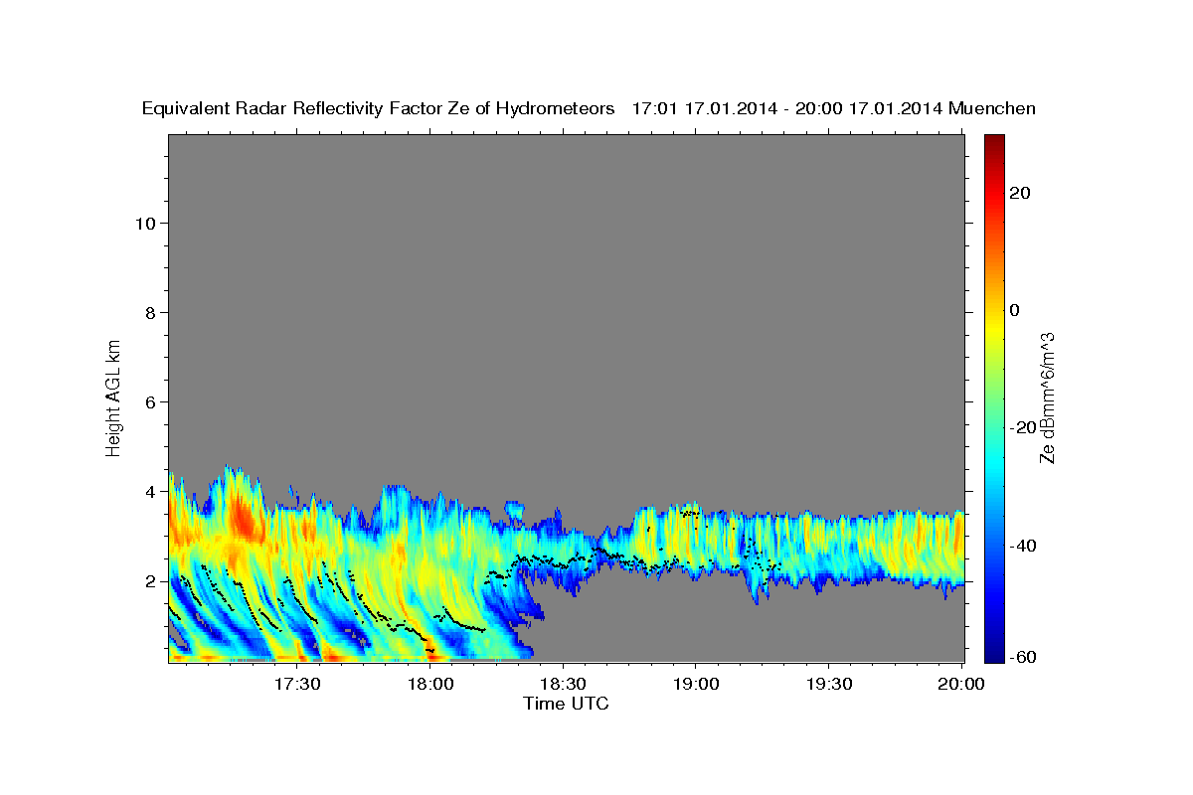Click the colorbar '-60' value label
Image resolution: width=1193 pixels, height=795 pixels.
[x=1022, y=656]
